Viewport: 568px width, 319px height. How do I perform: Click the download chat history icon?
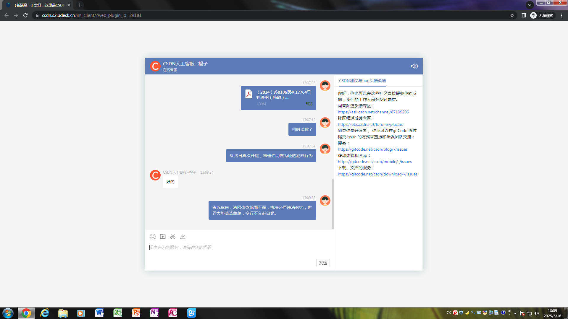183,237
